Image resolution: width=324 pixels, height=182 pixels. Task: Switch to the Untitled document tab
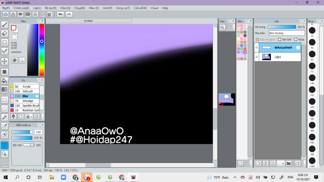coord(89,21)
